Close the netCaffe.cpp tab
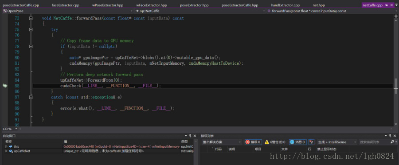 tap(391, 5)
